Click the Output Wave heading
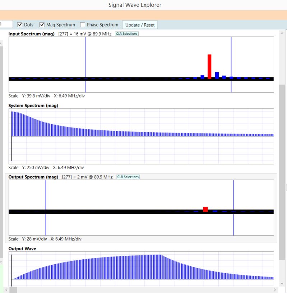The width and height of the screenshot is (287, 293). click(x=22, y=249)
